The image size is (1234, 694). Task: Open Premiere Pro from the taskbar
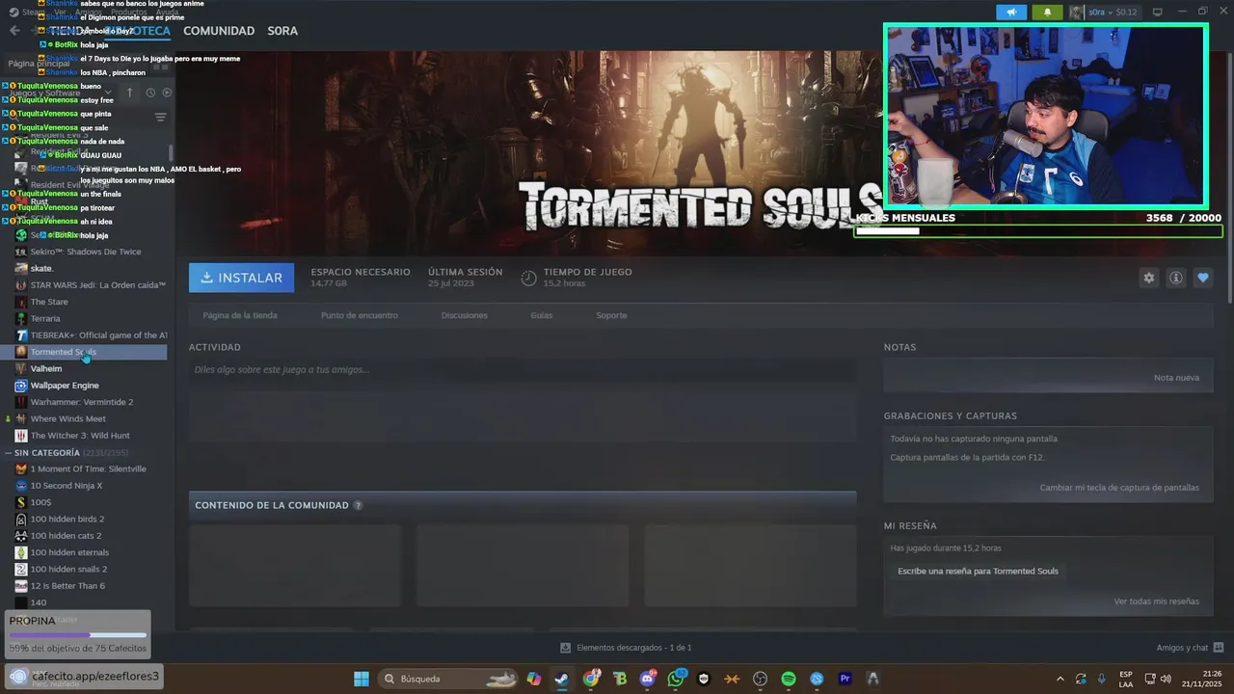point(845,679)
